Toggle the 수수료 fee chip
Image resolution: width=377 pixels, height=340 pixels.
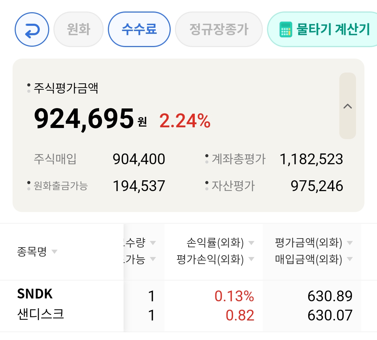[x=139, y=29]
